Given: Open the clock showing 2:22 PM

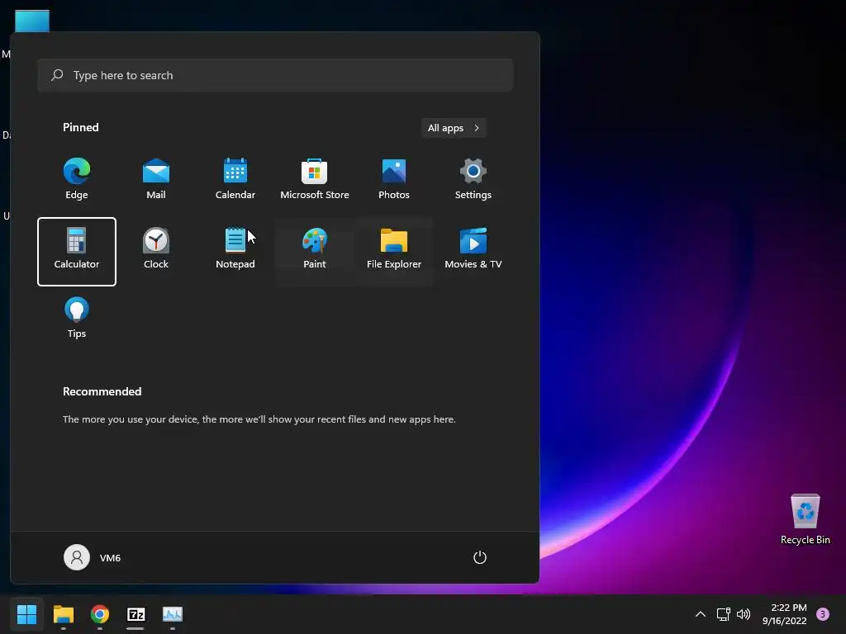Looking at the screenshot, I should [x=784, y=614].
